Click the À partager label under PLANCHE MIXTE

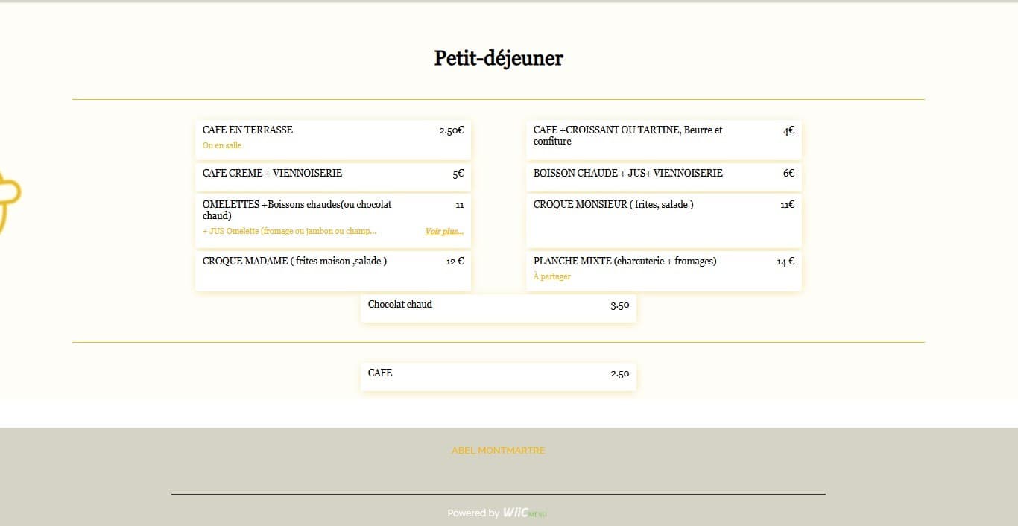(x=551, y=276)
